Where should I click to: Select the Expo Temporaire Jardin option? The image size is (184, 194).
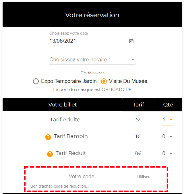coord(36,81)
